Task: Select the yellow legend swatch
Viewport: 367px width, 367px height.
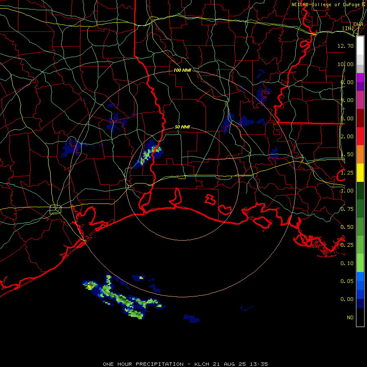Action: (360, 172)
